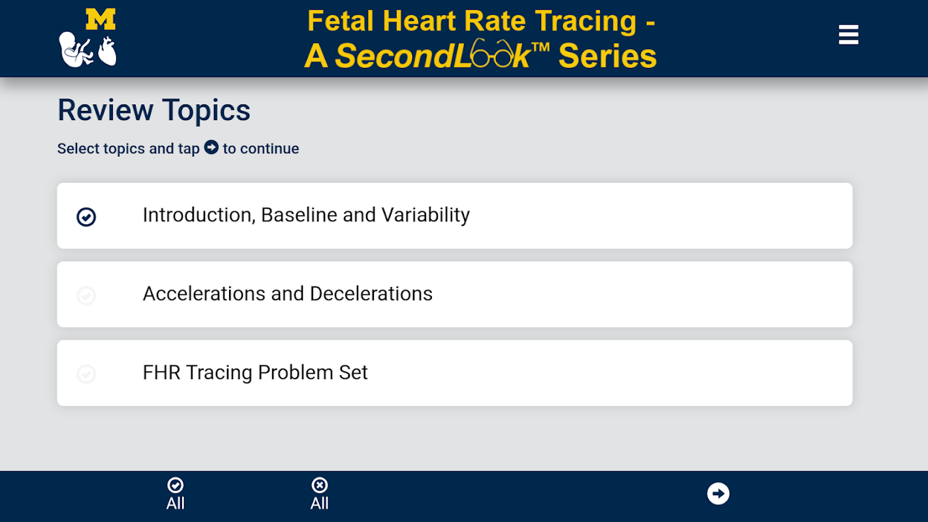Choose the Accelerations and Decelerations topic label
Screen dimensions: 928x522
coord(287,294)
